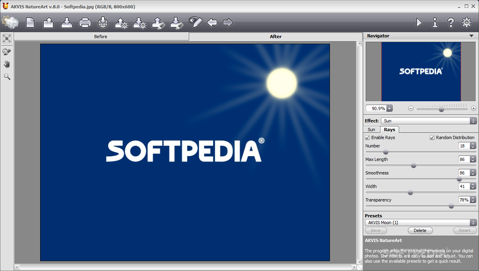Run processing with the play arrow button
This screenshot has height=271, width=479.
click(419, 22)
